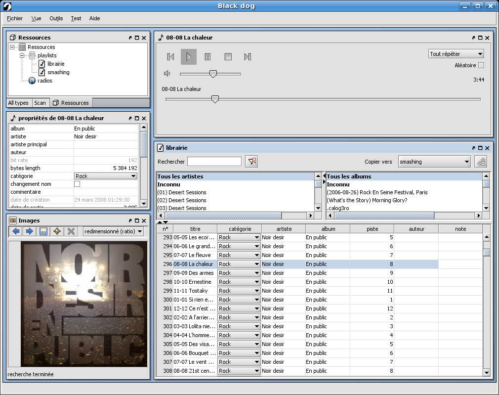Select the smashing playlist in tree
Image resolution: width=499 pixels, height=395 pixels.
tap(58, 72)
